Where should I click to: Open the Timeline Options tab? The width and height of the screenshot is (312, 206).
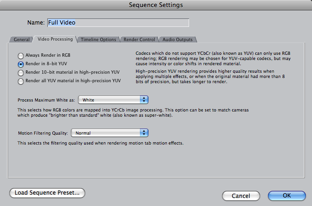[x=98, y=39]
